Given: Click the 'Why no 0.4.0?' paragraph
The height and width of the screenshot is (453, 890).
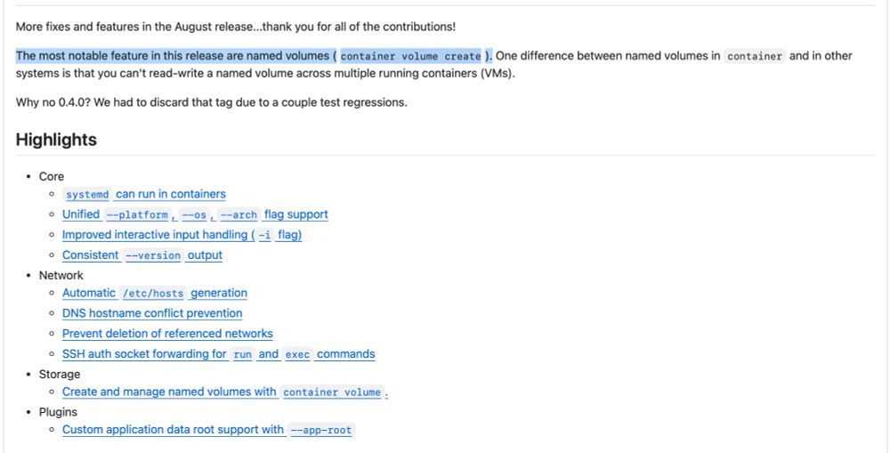Looking at the screenshot, I should point(212,102).
